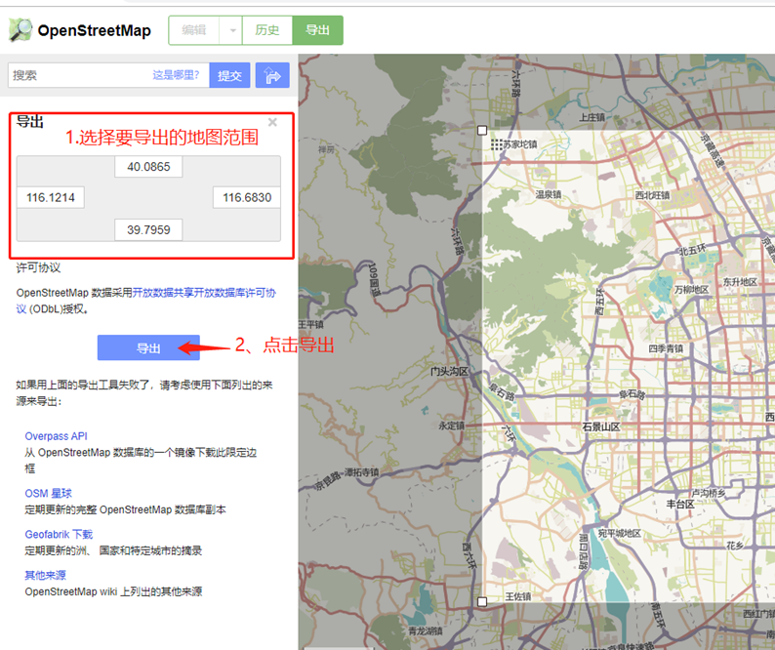Select the green 导出 export tab
This screenshot has height=650, width=775.
pos(318,30)
